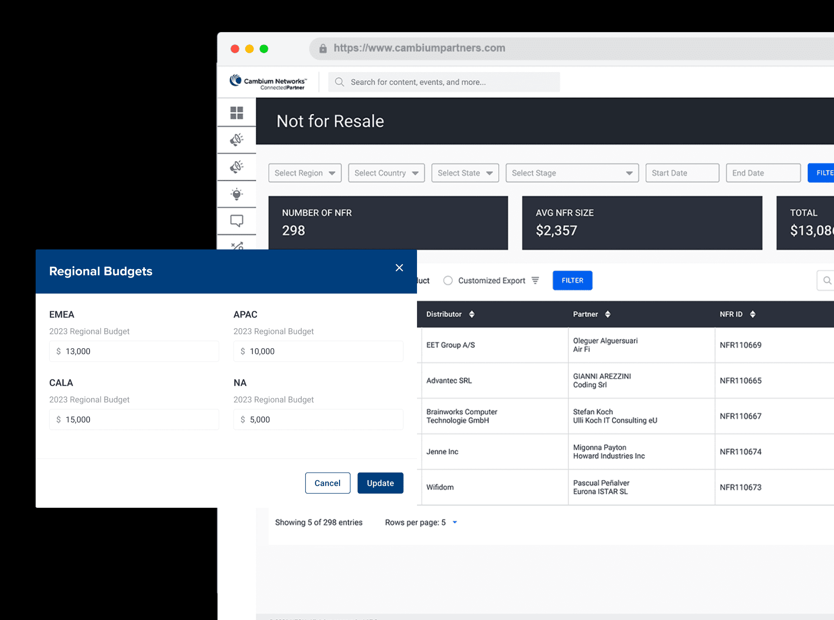Open the lightbulb ideas icon in sidebar
Screen dimensions: 834x620
click(237, 194)
